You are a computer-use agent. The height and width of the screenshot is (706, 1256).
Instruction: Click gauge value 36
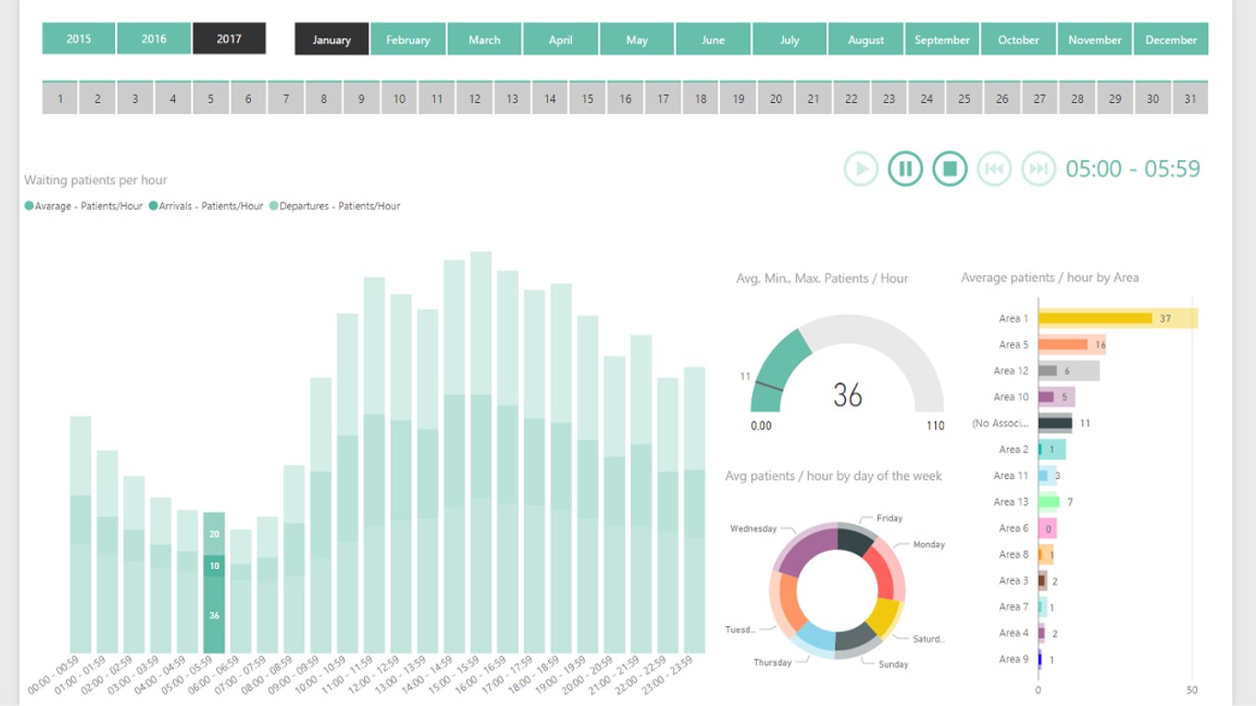pyautogui.click(x=848, y=395)
